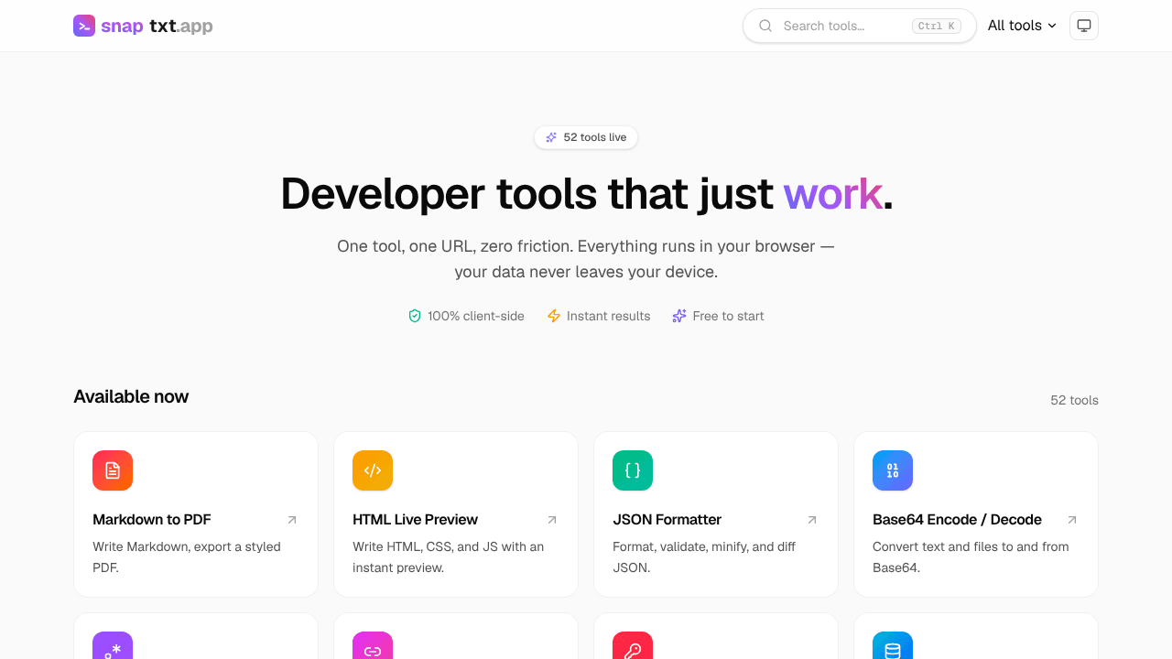Screen dimensions: 1172x659
Task: Open the HTML Live Preview code icon
Action: tap(373, 470)
